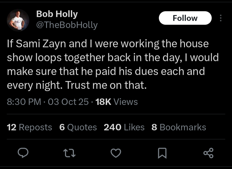Click the Follow button
Viewport: 232px width, 169px height.
(185, 18)
